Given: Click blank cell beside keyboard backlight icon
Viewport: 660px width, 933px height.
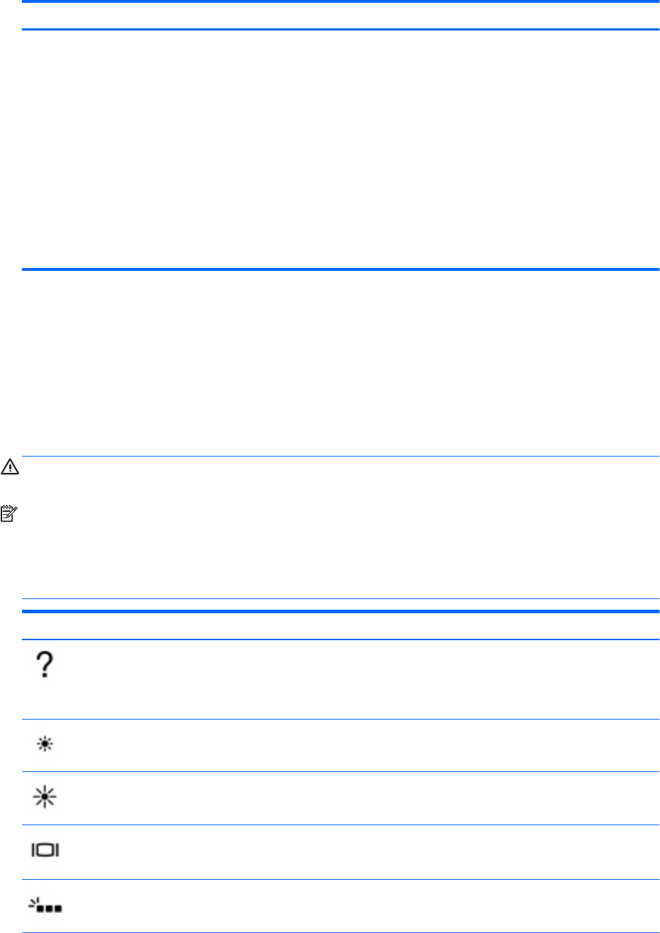Looking at the screenshot, I should tap(354, 905).
